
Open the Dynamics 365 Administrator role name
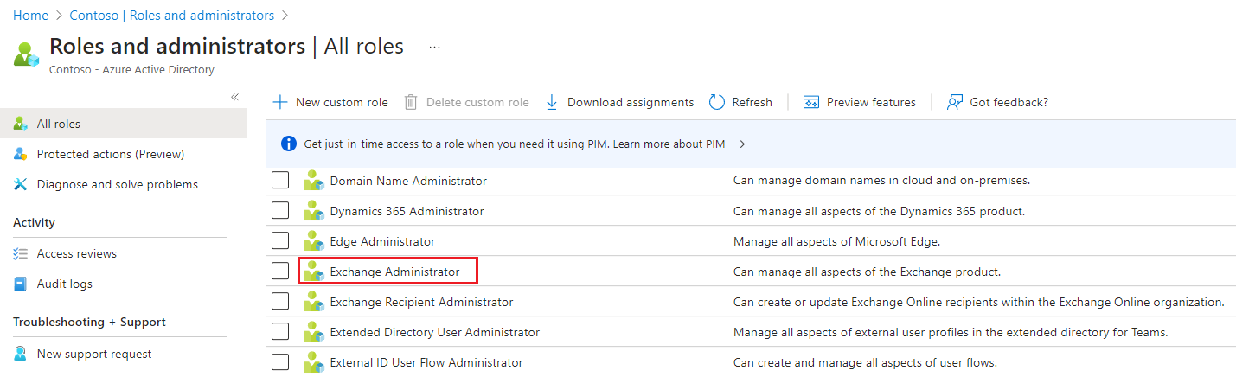[x=407, y=211]
